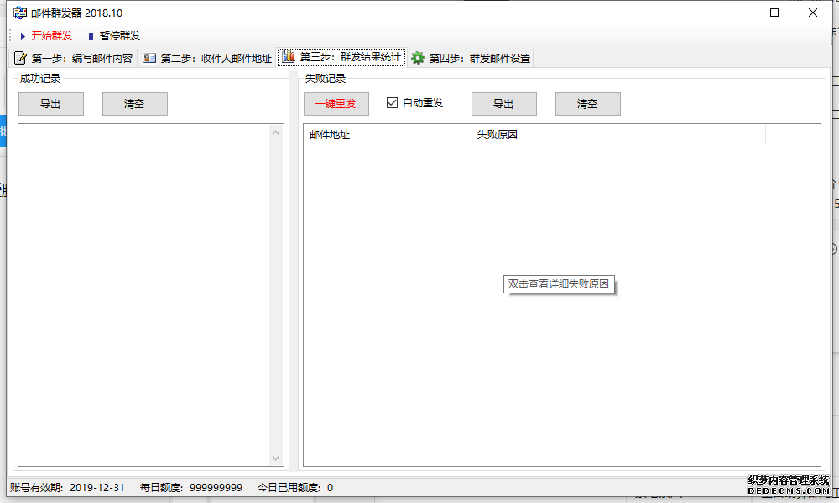Click 一键重发 to resend failed emails
Viewport: 839px width, 503px height.
336,103
